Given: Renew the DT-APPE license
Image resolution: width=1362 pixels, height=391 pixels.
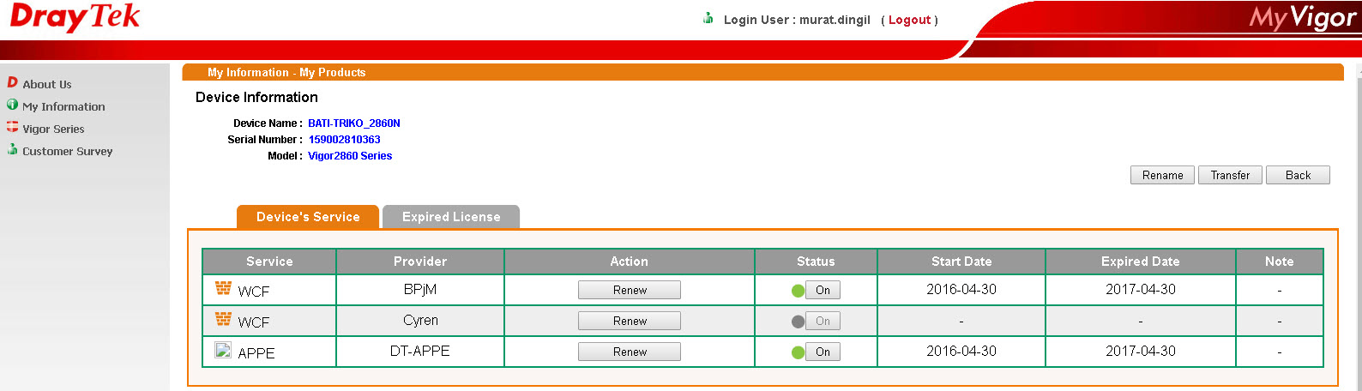Looking at the screenshot, I should pos(630,352).
